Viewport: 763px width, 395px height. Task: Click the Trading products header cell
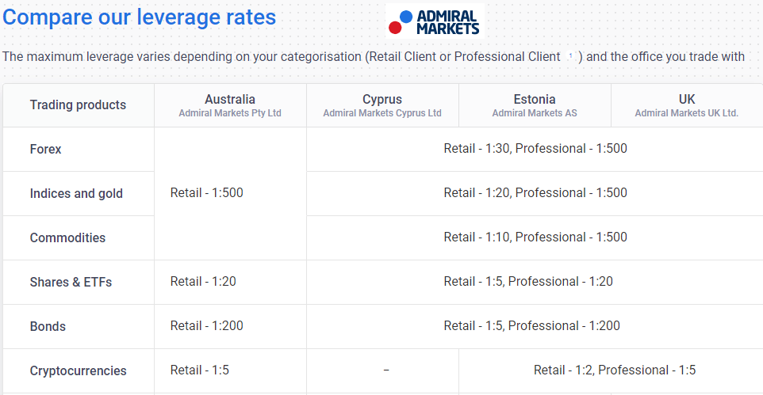click(x=79, y=105)
